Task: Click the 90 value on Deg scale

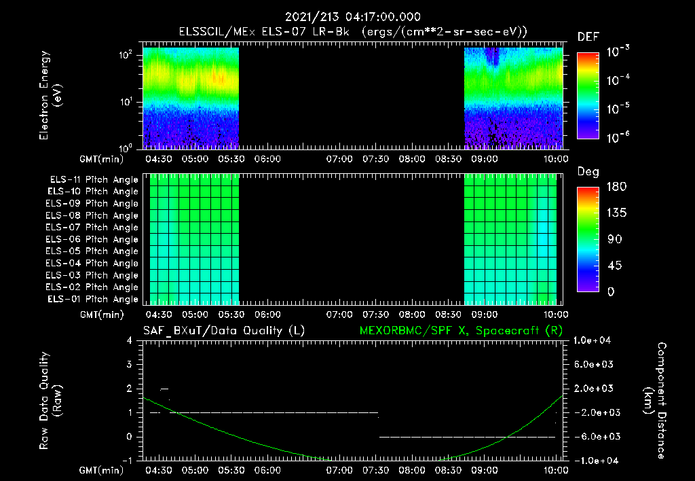Action: tap(615, 240)
